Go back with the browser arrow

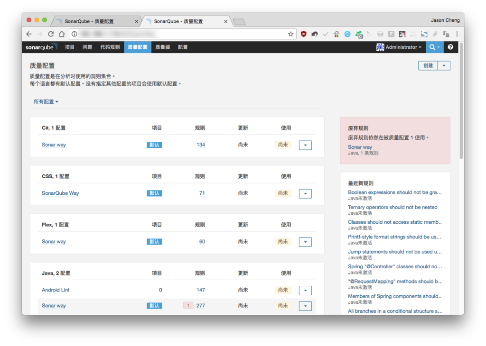tap(29, 34)
